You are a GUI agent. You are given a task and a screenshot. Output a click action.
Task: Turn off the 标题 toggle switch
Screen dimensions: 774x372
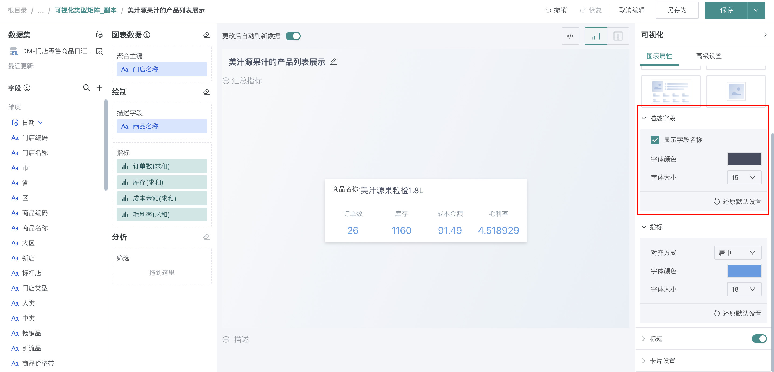coord(759,339)
